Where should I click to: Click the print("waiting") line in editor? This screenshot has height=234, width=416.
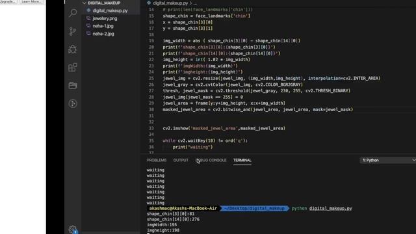click(x=192, y=147)
